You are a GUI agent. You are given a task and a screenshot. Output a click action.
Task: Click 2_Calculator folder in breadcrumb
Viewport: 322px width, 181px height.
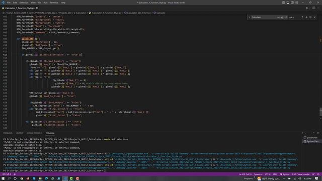(x=80, y=13)
